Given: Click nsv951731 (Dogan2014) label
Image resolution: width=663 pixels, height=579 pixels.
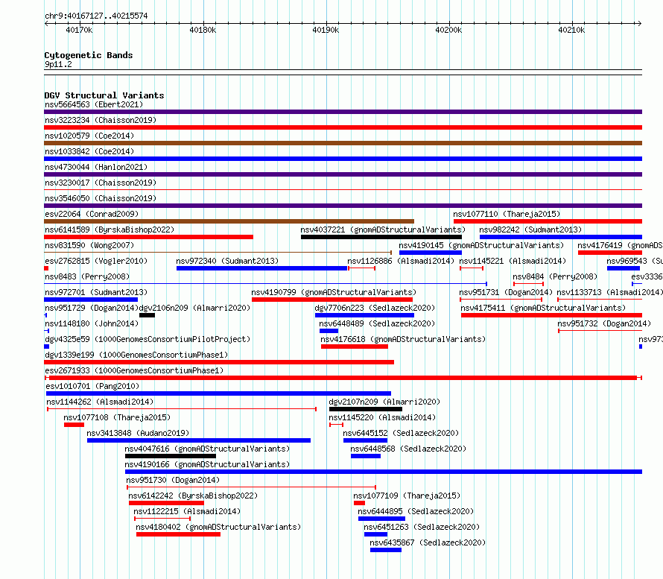Looking at the screenshot, I should (506, 292).
